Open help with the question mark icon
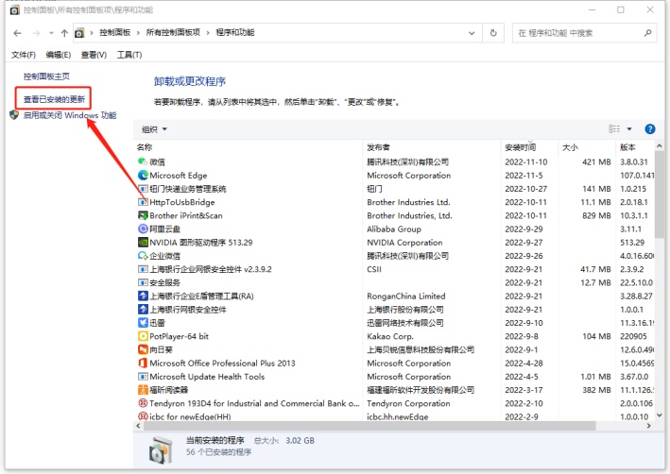 pos(650,129)
